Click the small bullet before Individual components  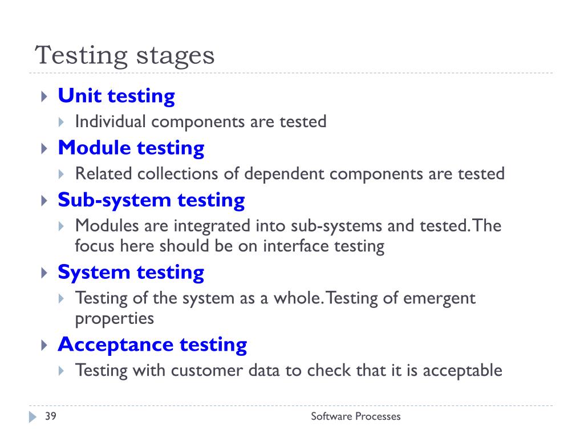coord(61,122)
